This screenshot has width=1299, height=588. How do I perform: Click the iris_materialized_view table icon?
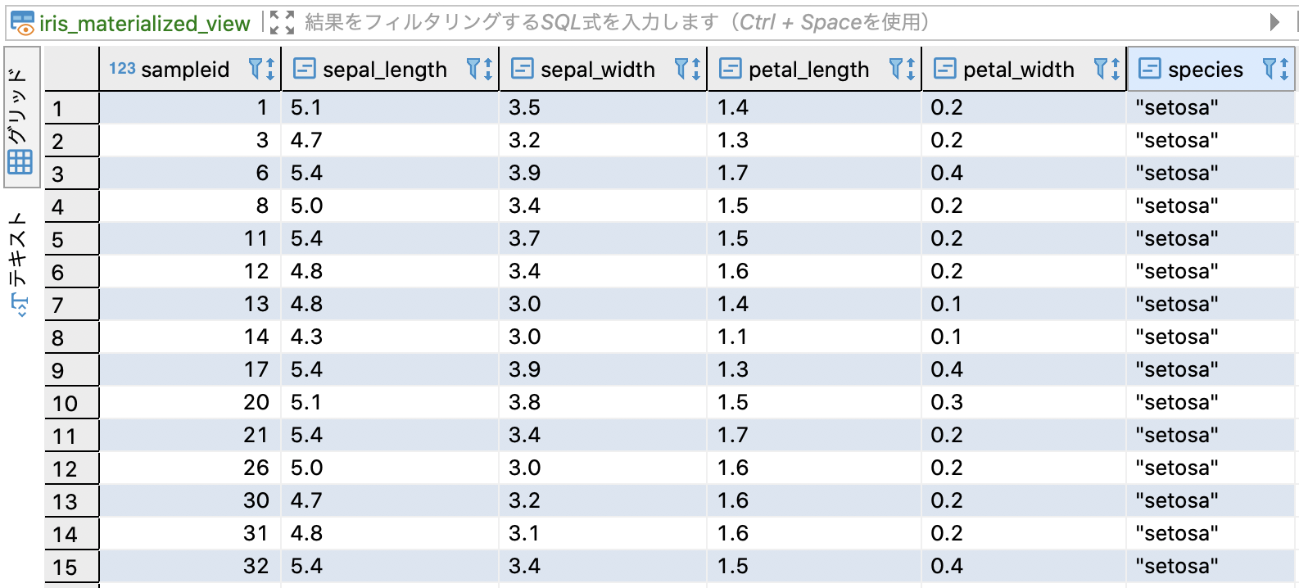[x=22, y=23]
